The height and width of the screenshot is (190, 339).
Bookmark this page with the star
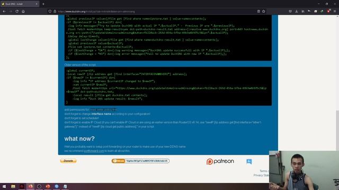(264, 11)
